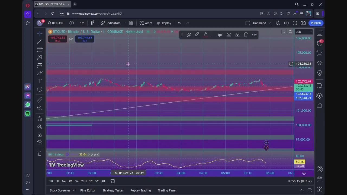
Task: Click the SELL 102,742.32 button
Action: (57, 39)
